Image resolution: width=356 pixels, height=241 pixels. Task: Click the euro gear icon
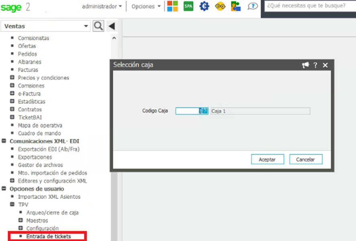coord(204,6)
